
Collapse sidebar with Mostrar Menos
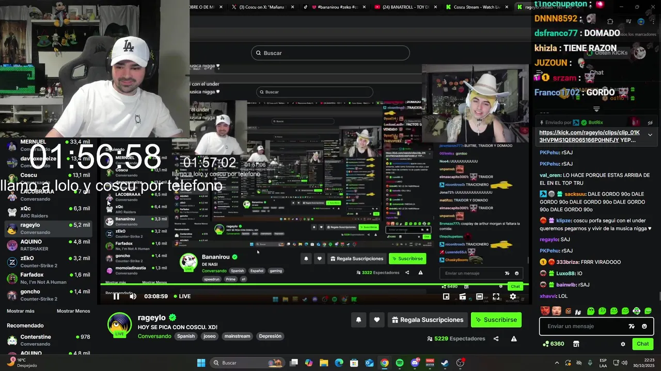(x=73, y=311)
